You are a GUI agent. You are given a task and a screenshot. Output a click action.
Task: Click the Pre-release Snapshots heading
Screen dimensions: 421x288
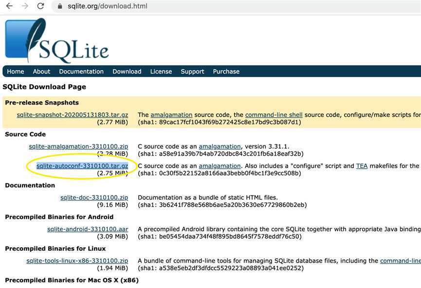(42, 103)
